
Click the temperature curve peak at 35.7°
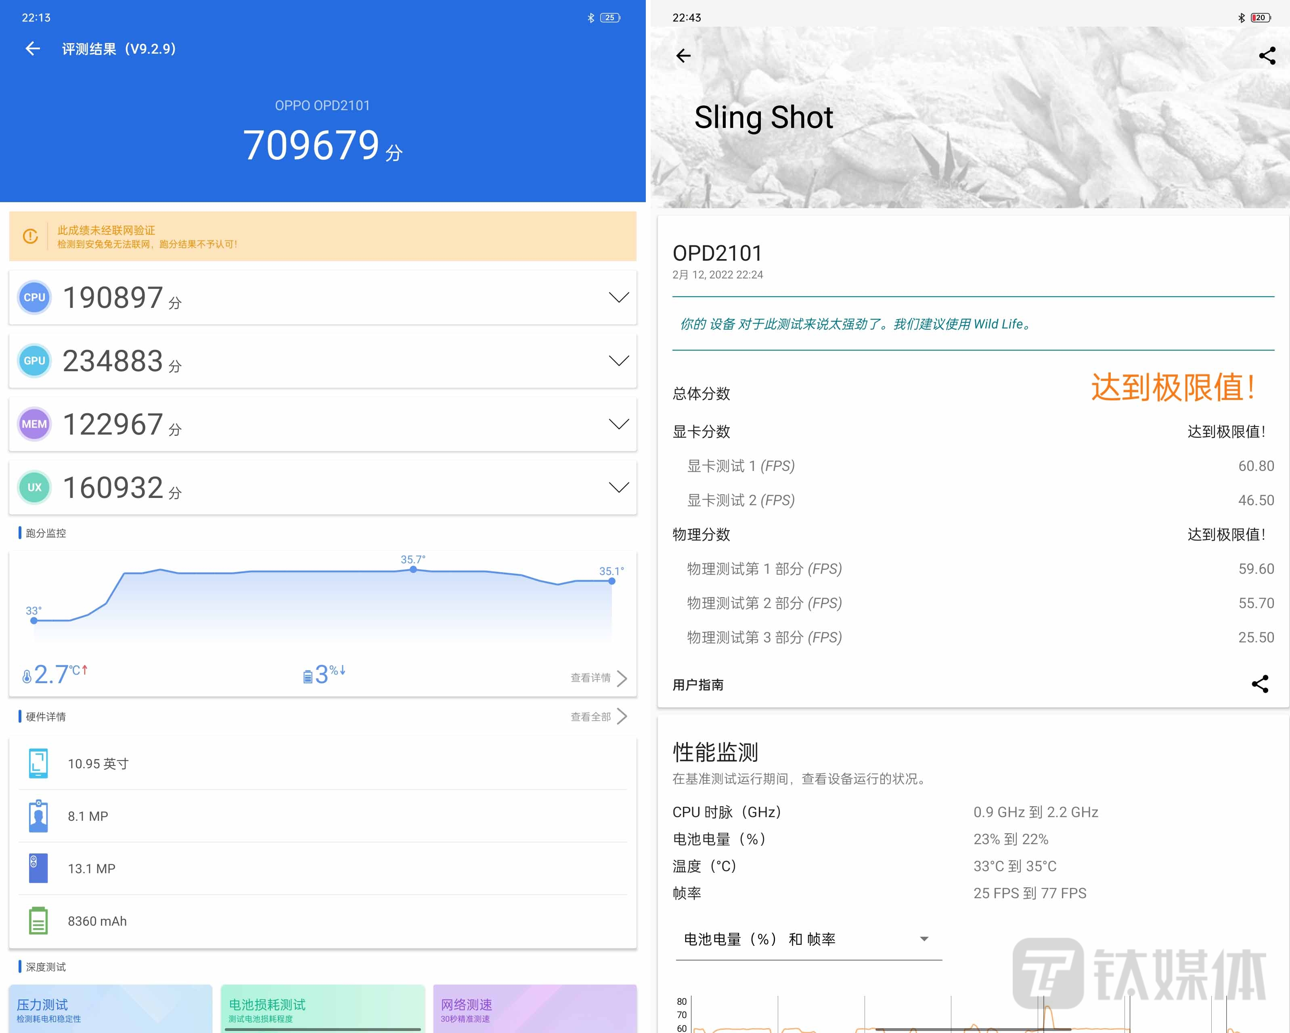click(x=413, y=570)
